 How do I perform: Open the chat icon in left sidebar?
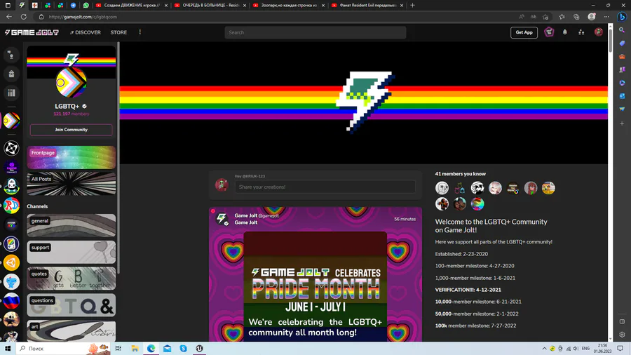11,55
